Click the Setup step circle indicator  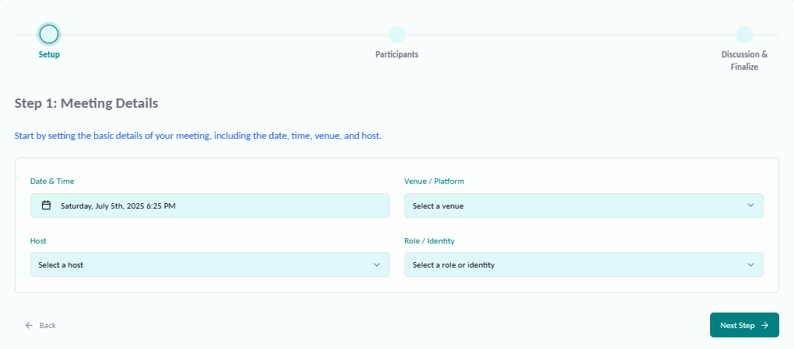(x=49, y=34)
